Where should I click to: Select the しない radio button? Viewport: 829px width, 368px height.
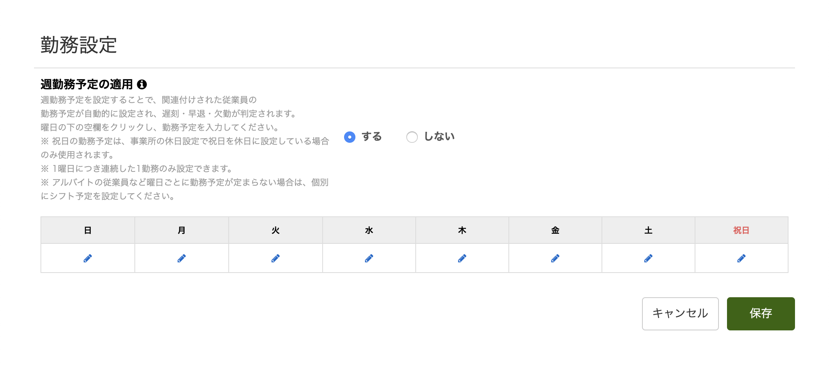tap(412, 137)
